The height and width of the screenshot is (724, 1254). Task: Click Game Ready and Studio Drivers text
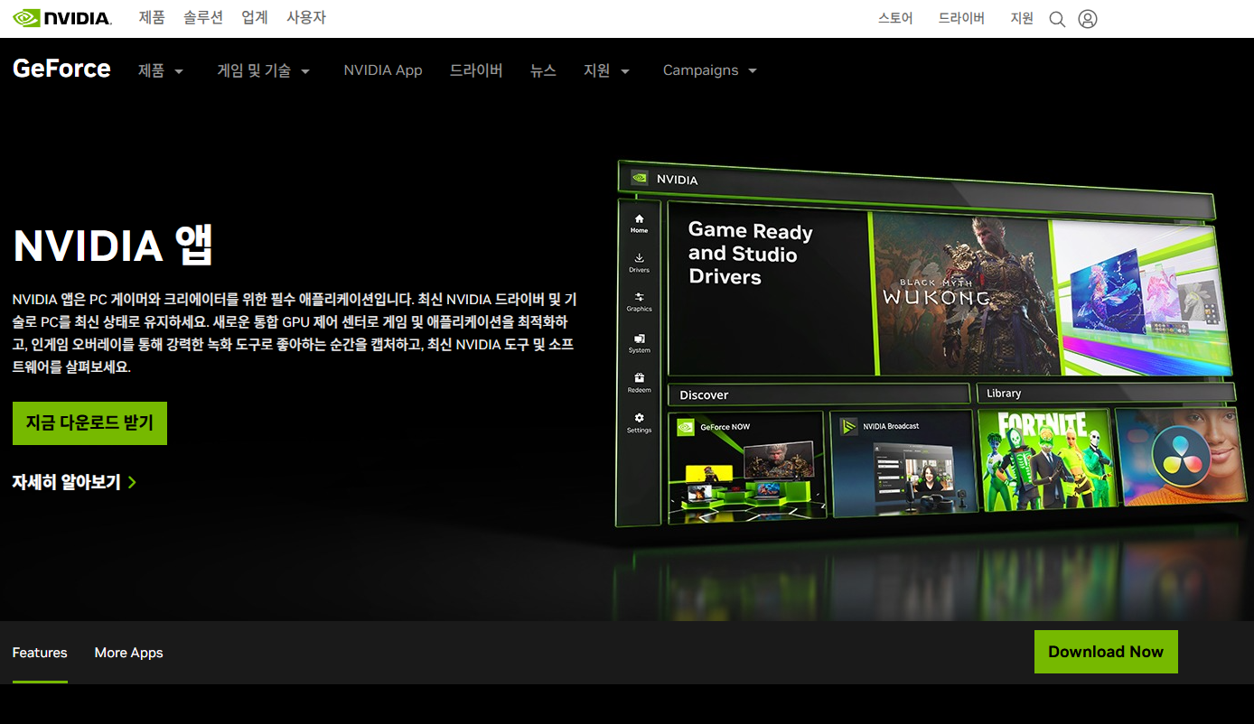(x=750, y=254)
